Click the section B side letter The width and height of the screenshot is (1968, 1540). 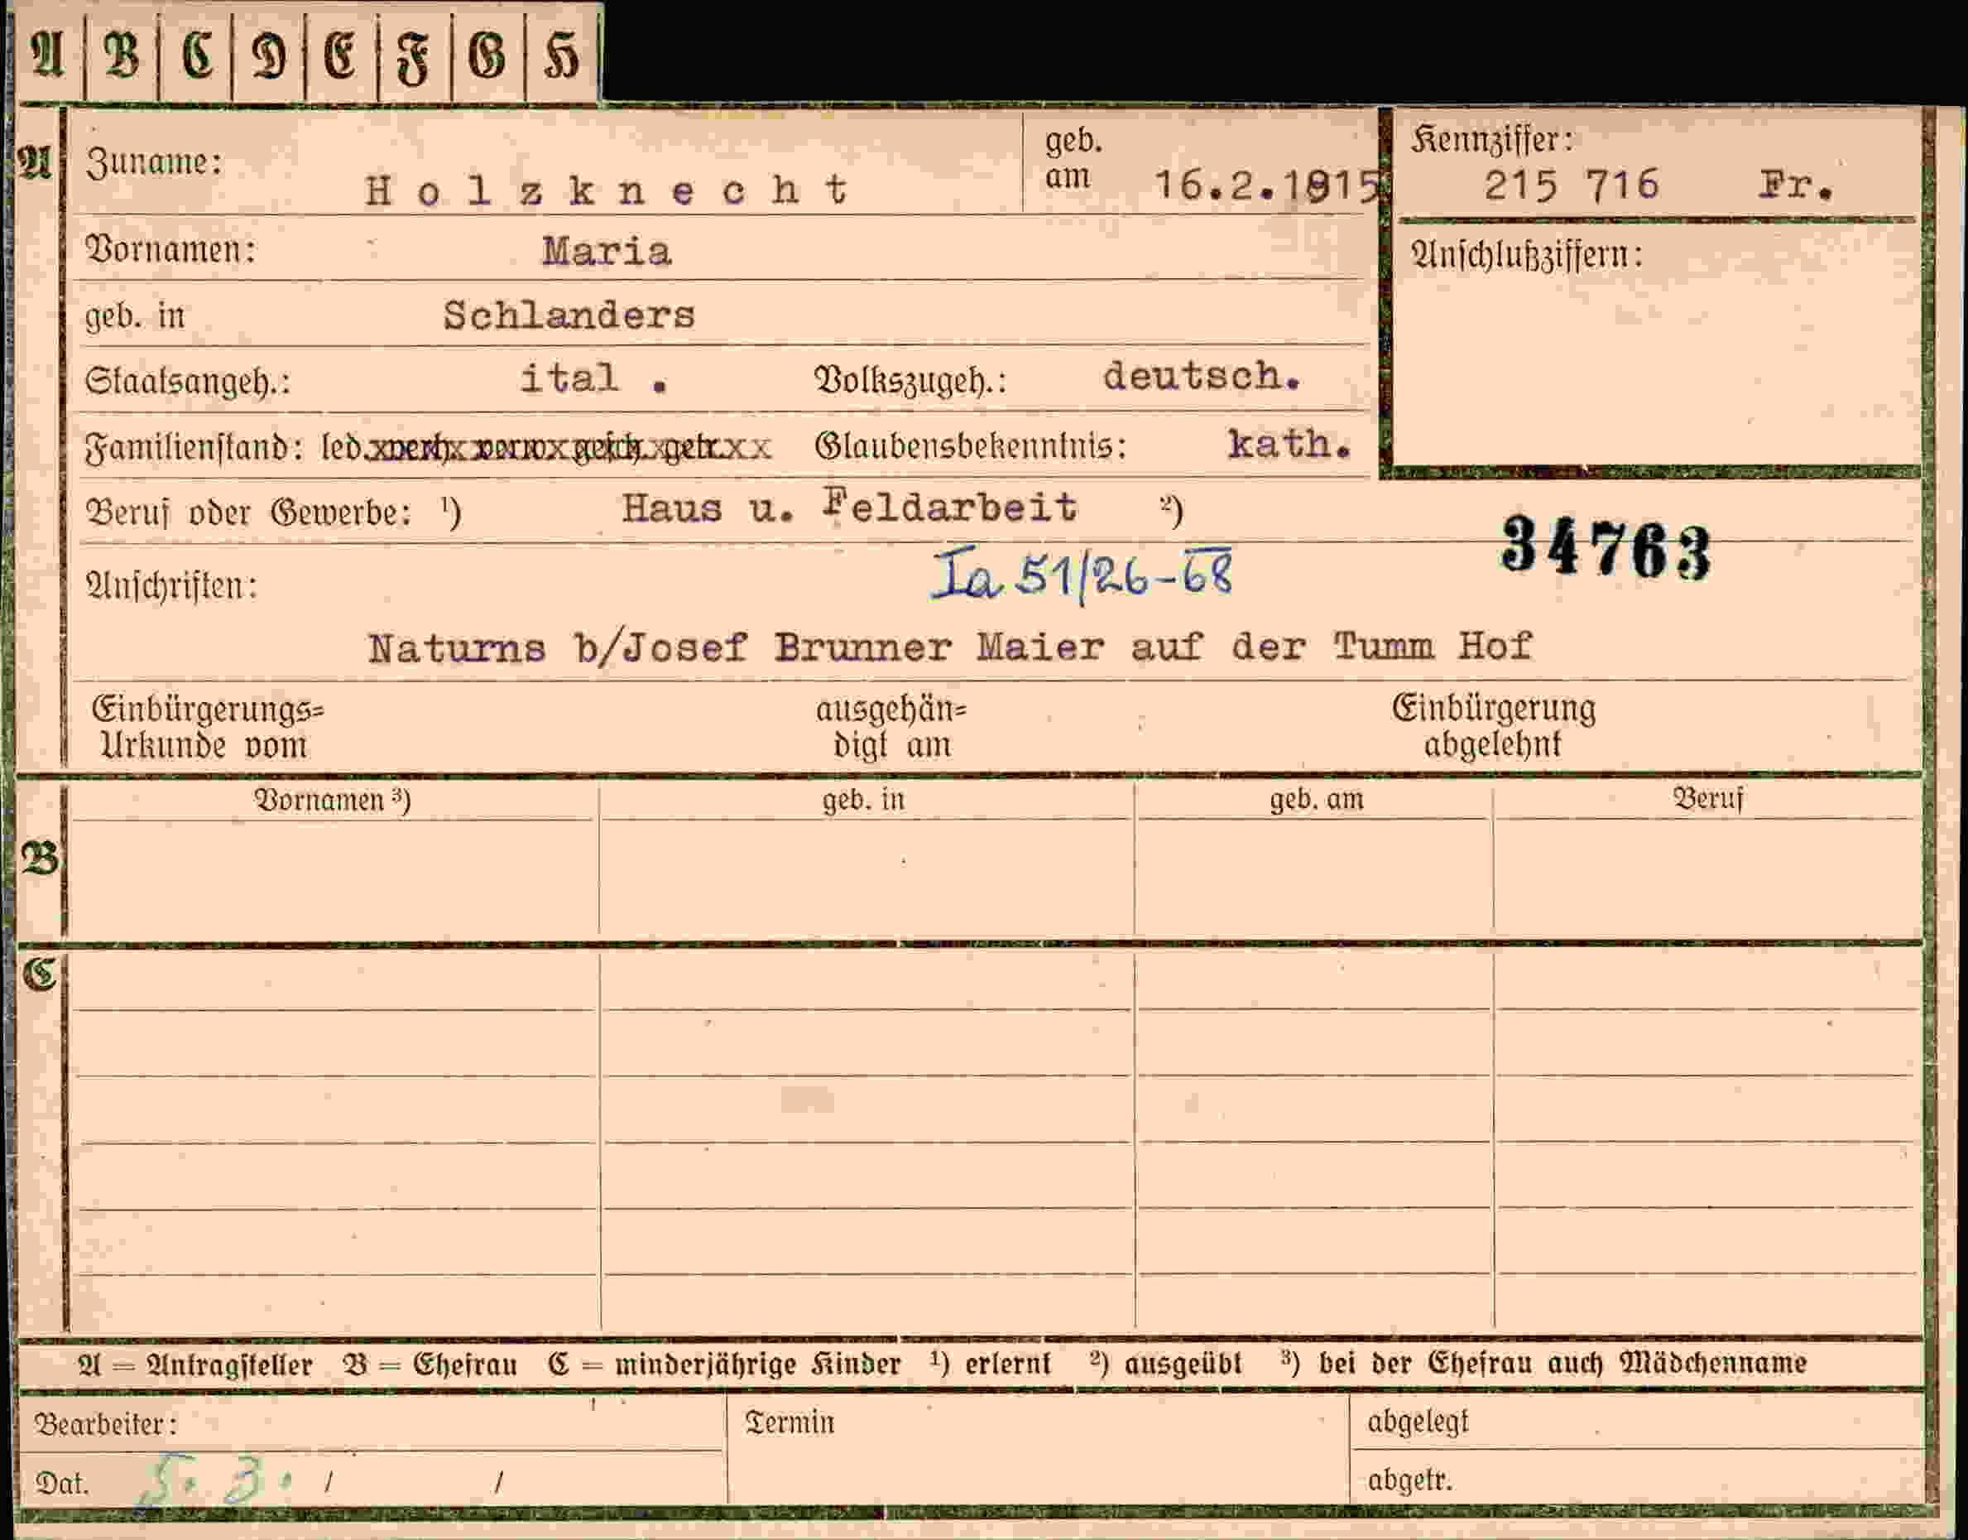41,859
